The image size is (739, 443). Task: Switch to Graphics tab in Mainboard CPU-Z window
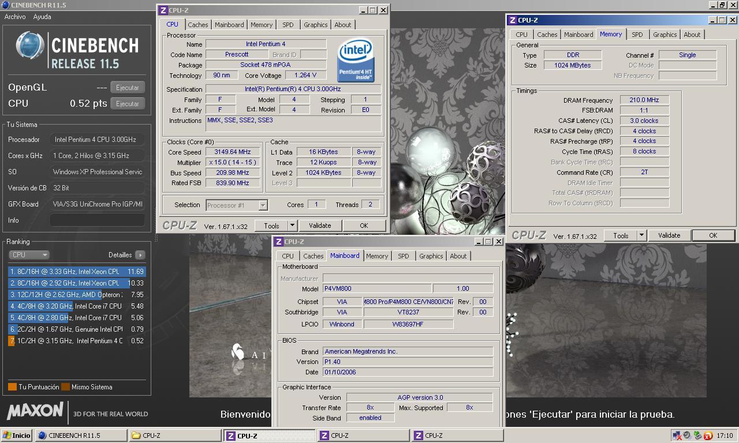point(431,256)
